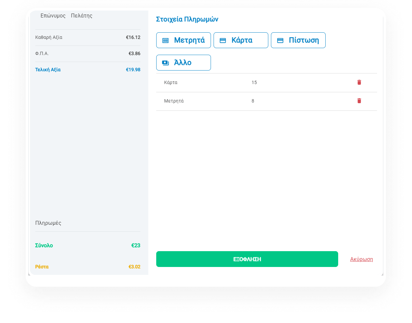Click the Τελική Αξία total €19.98
The image size is (412, 323).
click(x=133, y=70)
